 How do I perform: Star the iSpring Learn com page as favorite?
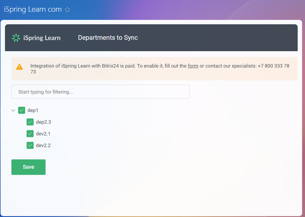(67, 10)
